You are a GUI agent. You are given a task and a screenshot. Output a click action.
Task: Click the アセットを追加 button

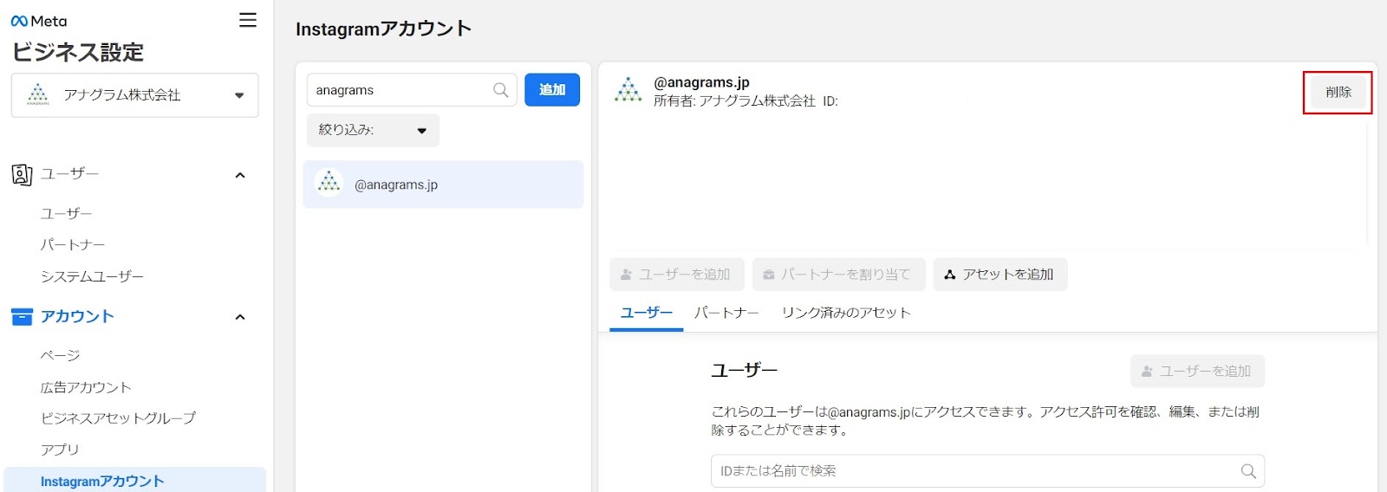click(1000, 275)
